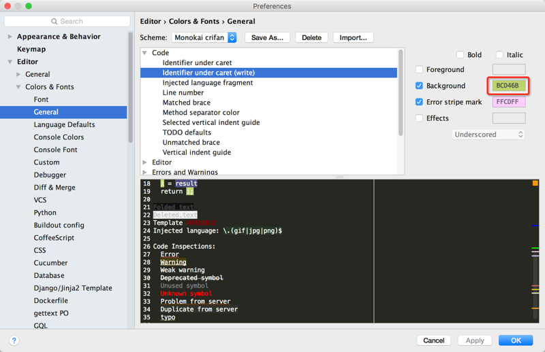Screen dimensions: 545x352
Task: Expand the Appearance & Behavior section
Action: [10, 37]
